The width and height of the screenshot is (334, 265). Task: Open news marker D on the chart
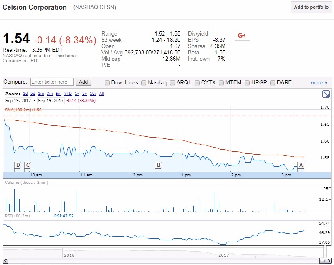18,165
